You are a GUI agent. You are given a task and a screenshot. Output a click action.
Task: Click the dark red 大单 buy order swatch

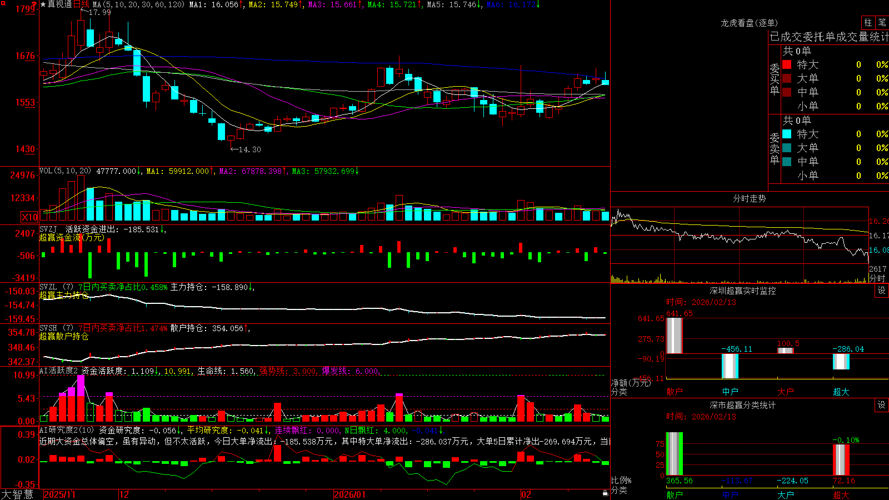point(787,78)
